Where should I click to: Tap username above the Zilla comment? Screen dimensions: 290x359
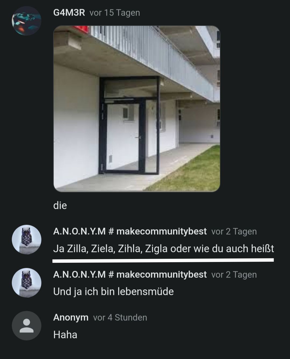[x=130, y=231]
